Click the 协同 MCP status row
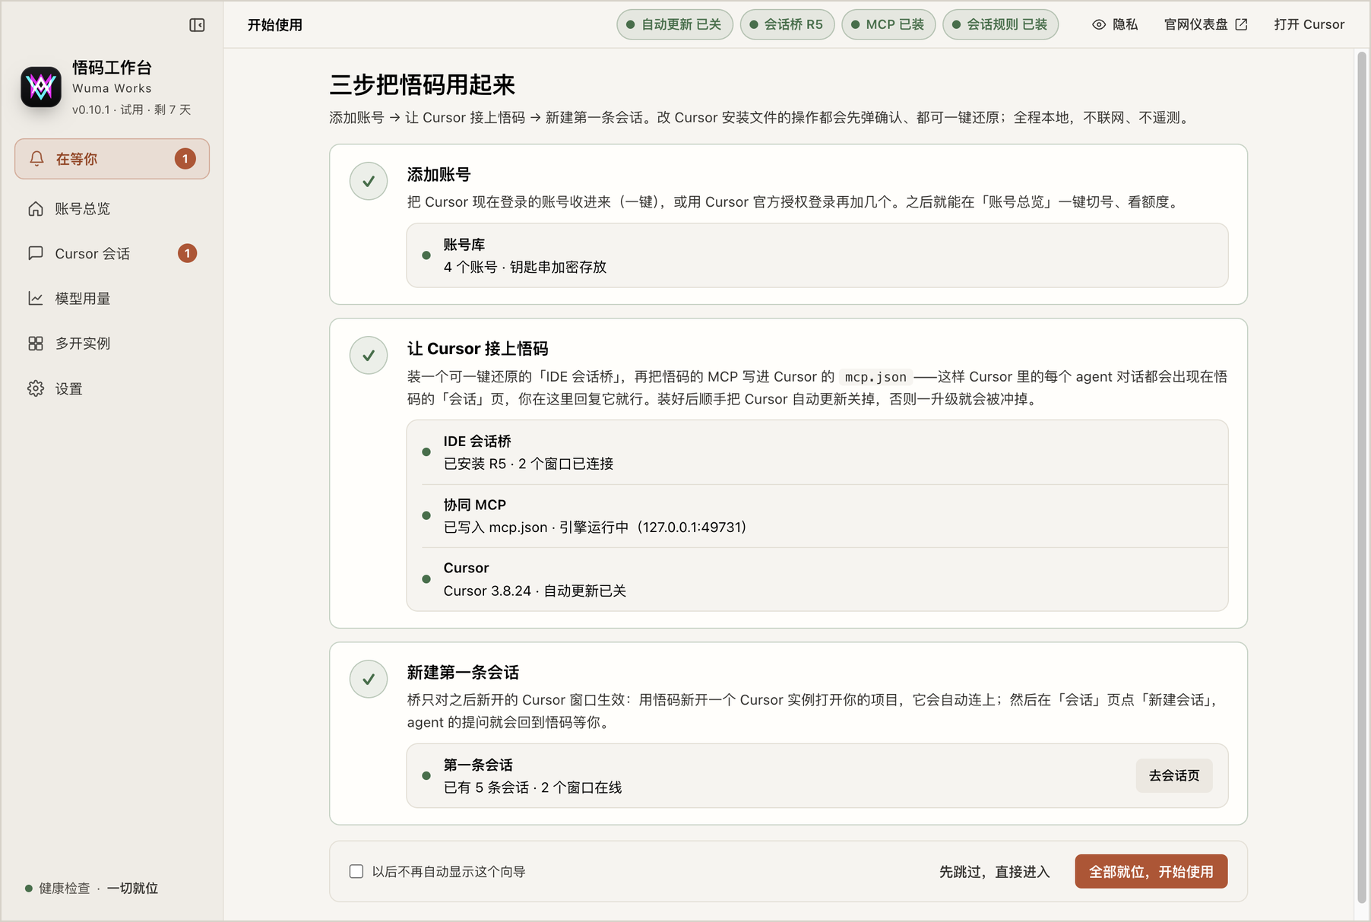Screen dimensions: 1371x922 (817, 516)
